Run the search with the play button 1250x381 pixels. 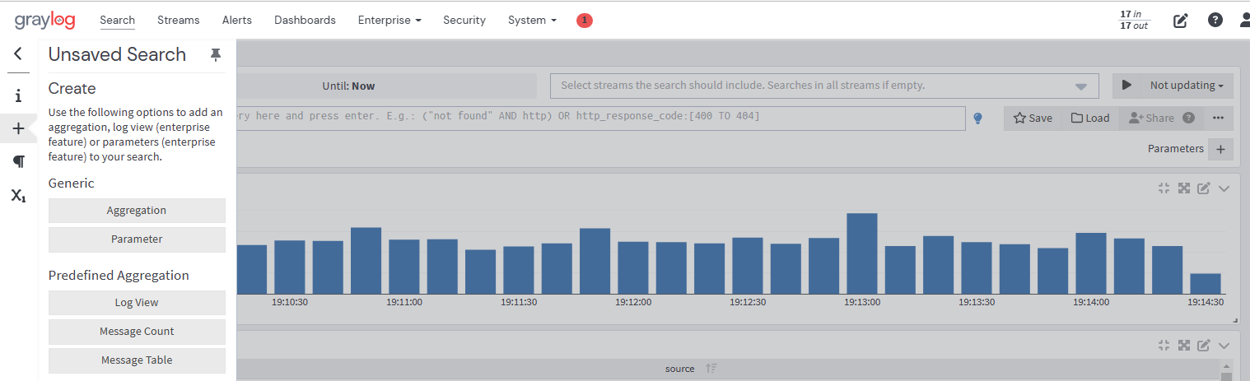(1126, 86)
